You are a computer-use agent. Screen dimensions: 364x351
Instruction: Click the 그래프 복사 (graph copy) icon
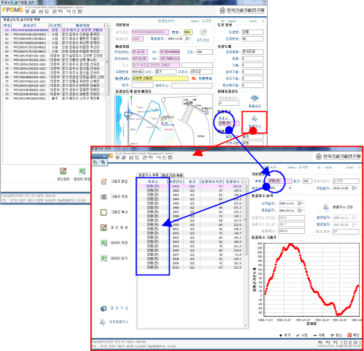tap(103, 212)
